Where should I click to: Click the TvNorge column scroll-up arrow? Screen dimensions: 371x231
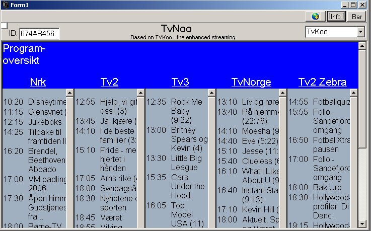(x=282, y=93)
